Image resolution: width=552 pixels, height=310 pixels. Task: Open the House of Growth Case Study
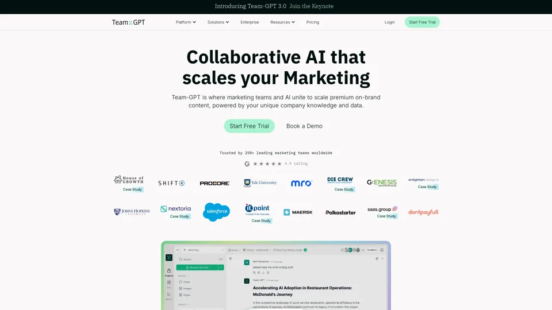132,189
